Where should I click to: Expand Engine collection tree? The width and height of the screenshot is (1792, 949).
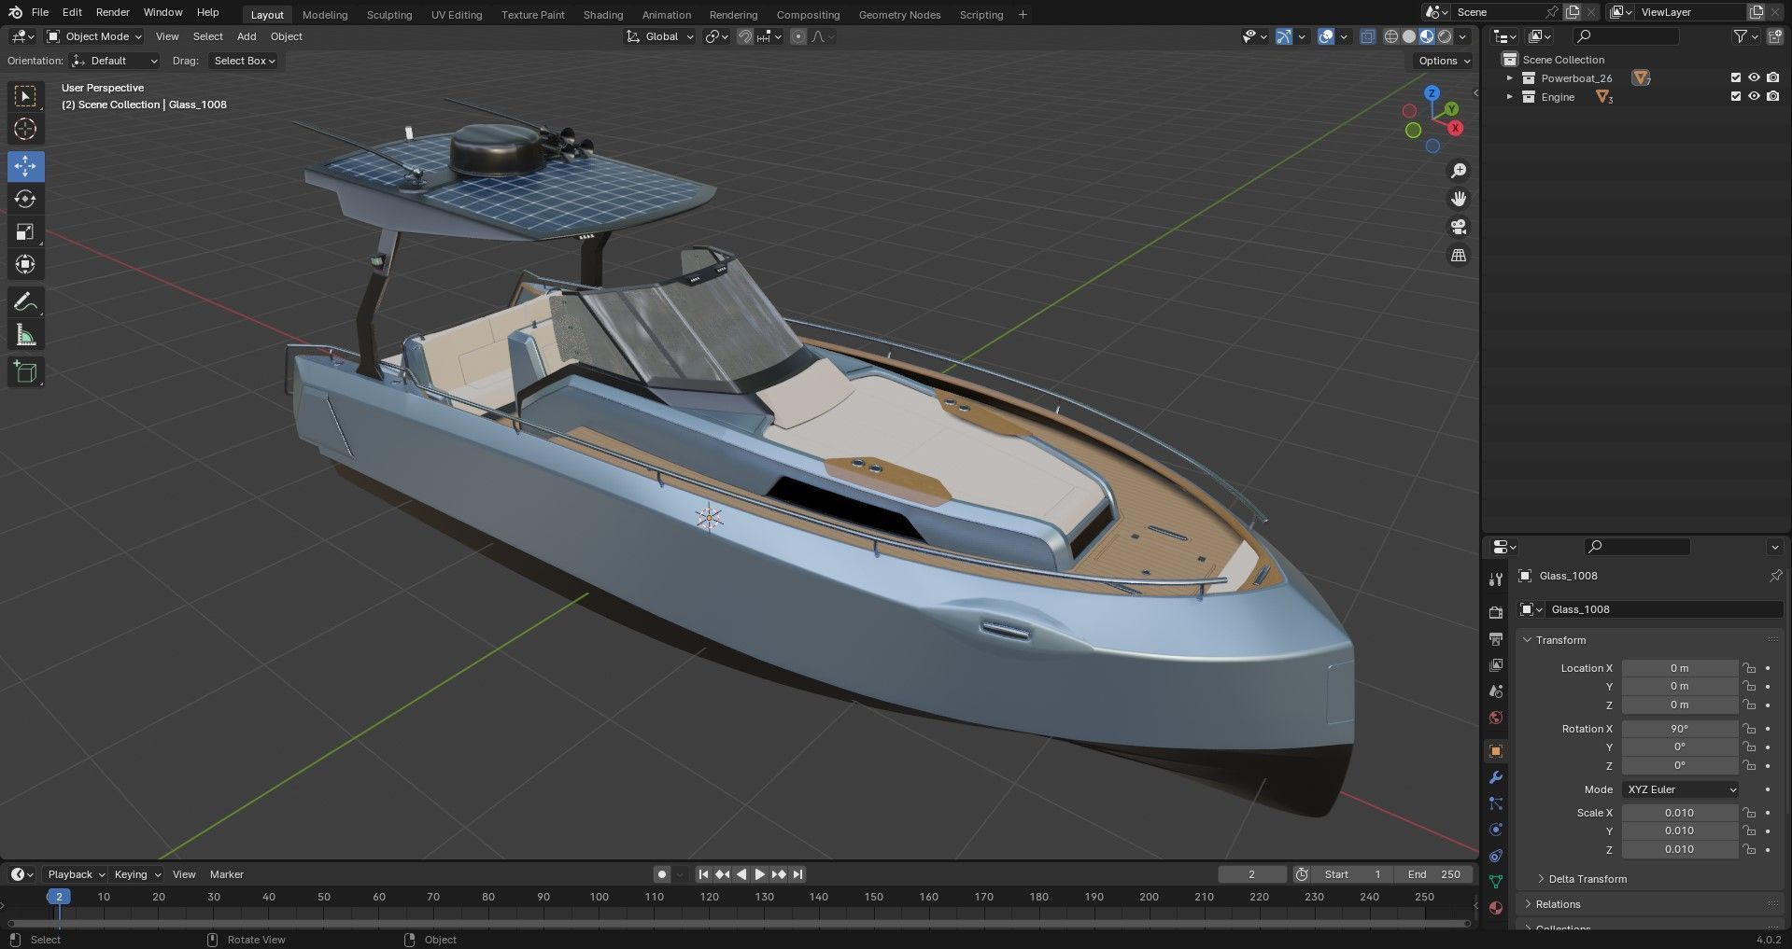tap(1509, 97)
